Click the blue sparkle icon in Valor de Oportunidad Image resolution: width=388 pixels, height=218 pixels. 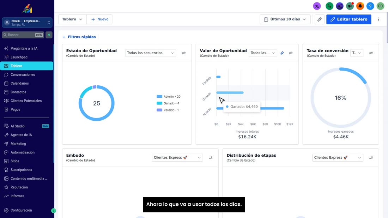click(x=282, y=53)
